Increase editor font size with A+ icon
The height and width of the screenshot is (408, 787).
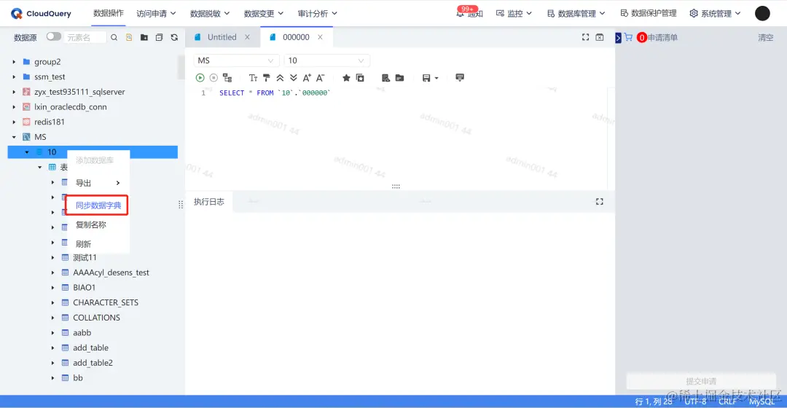pyautogui.click(x=307, y=78)
